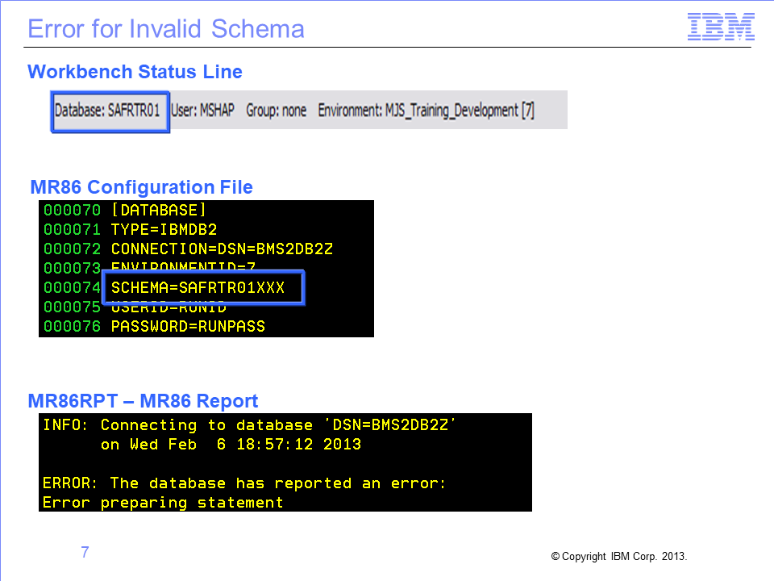Image resolution: width=774 pixels, height=581 pixels.
Task: Select the 'Error for Invalid Schema' slide title
Action: tap(166, 29)
